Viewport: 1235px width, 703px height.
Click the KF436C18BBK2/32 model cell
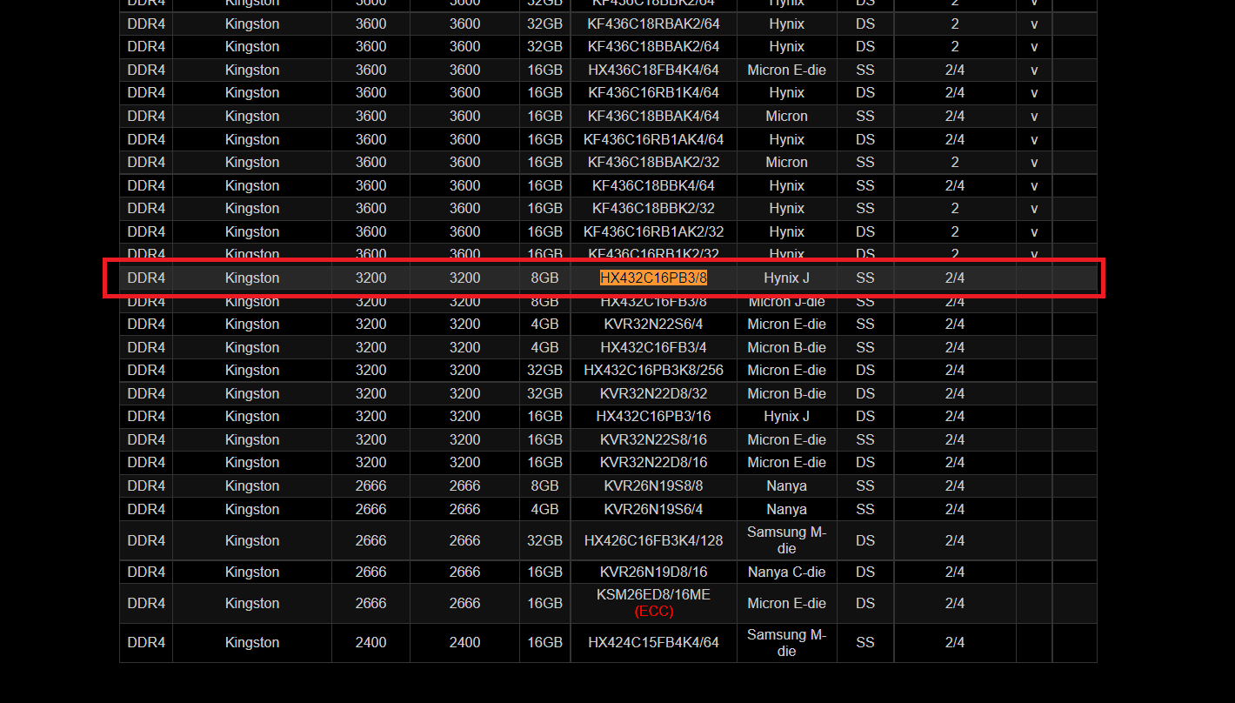[653, 208]
